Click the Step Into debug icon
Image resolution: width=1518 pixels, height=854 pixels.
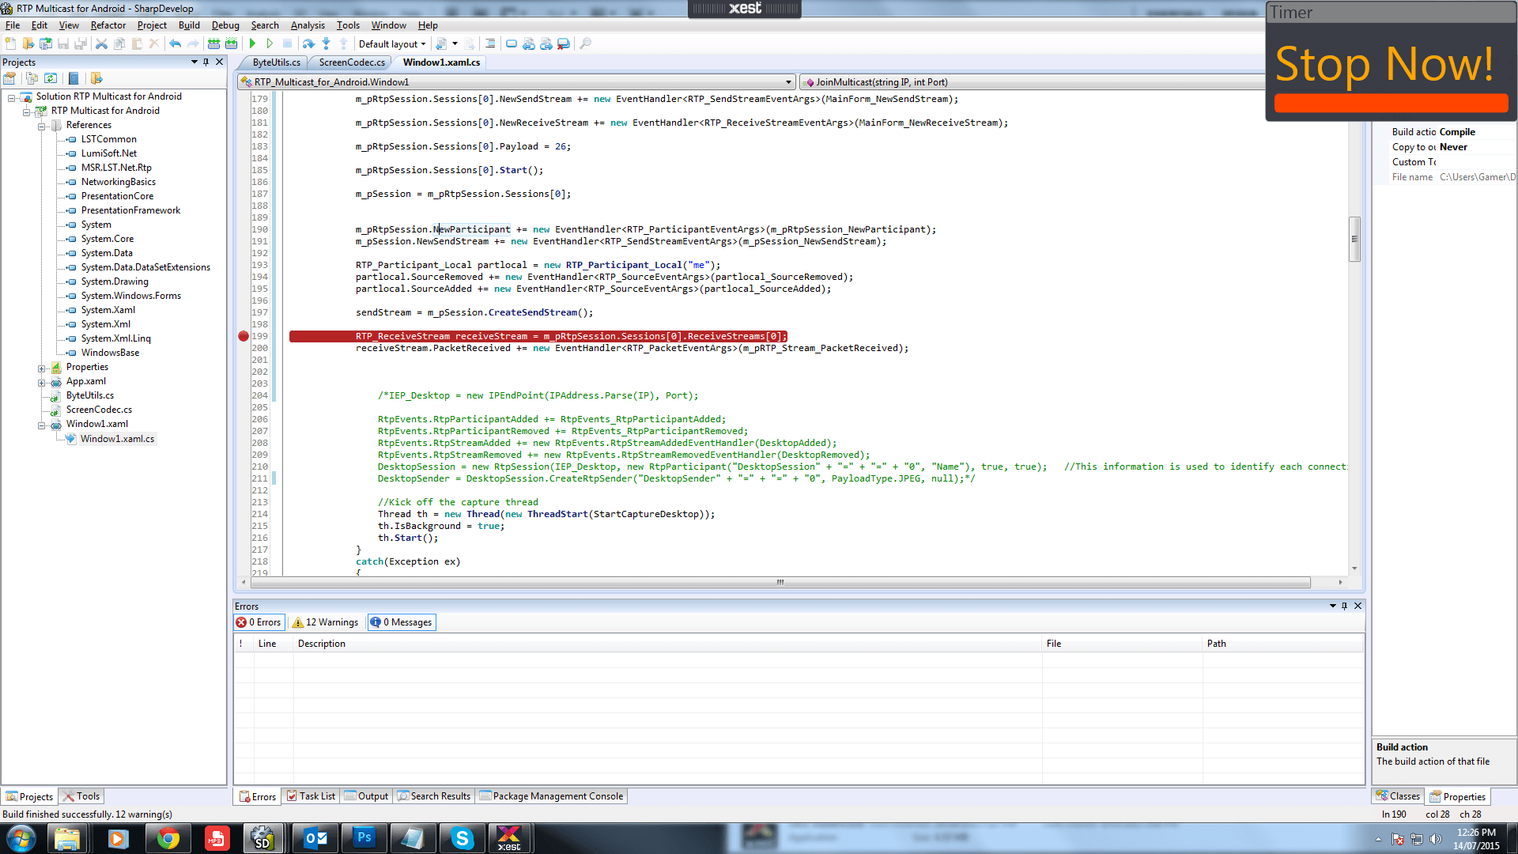[326, 43]
